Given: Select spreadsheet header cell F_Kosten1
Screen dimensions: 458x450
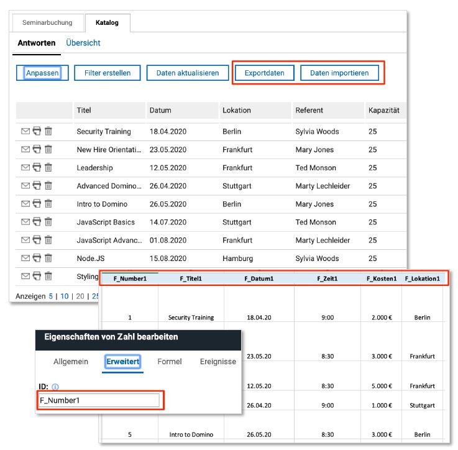Looking at the screenshot, I should [x=382, y=278].
